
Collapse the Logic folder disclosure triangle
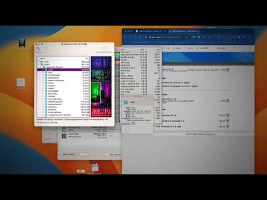pos(43,69)
